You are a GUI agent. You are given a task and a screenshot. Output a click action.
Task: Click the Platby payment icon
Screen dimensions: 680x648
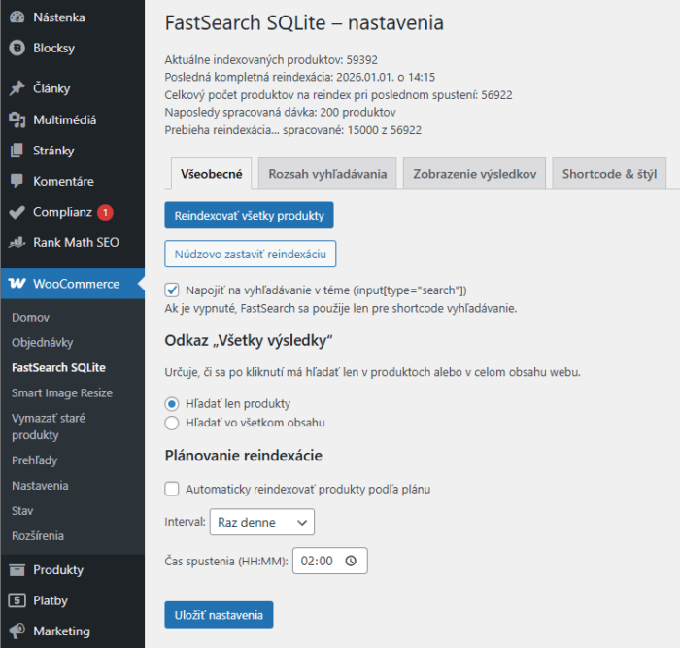pyautogui.click(x=17, y=600)
